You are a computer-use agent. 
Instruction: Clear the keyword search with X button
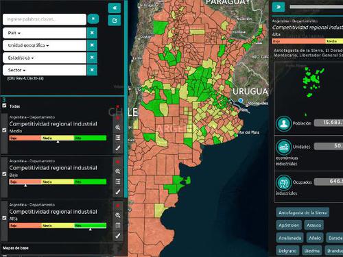pos(93,19)
